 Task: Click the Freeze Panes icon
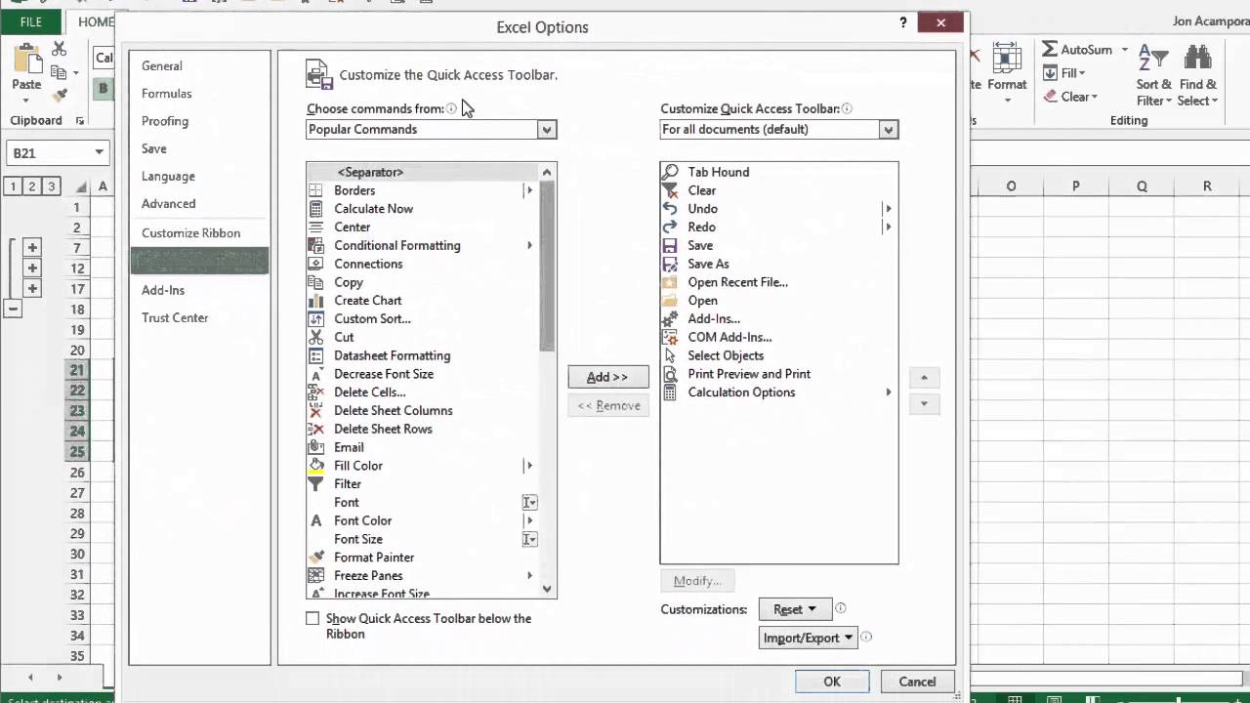[x=315, y=576]
